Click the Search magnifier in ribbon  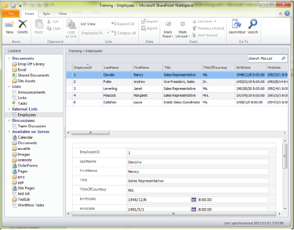tap(253, 24)
